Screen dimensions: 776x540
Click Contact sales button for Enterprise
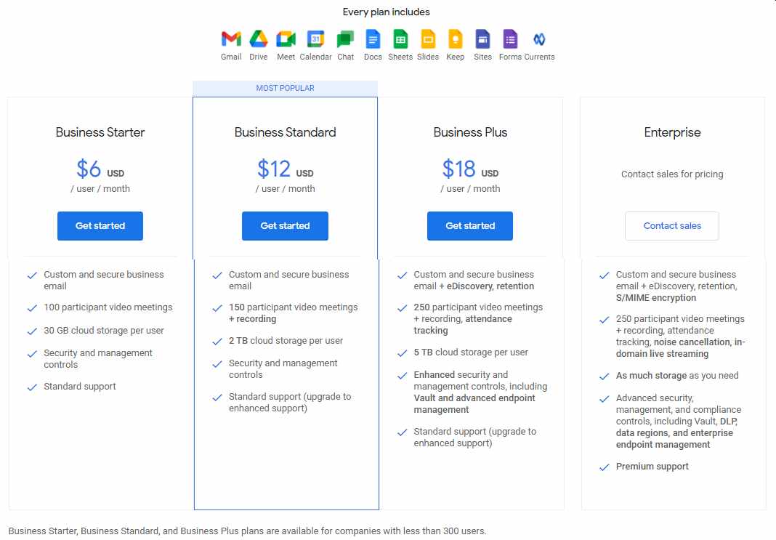click(672, 226)
